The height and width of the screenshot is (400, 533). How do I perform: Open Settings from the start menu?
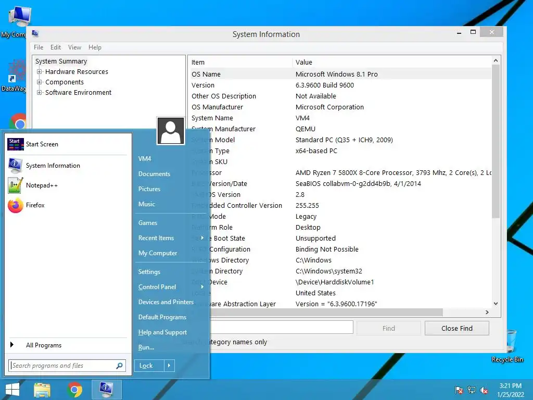(x=149, y=272)
